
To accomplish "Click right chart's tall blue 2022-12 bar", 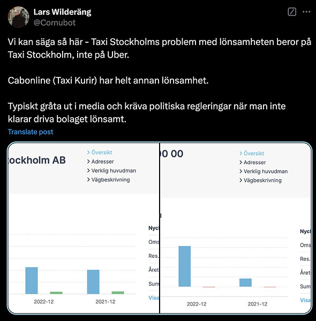I will [185, 266].
